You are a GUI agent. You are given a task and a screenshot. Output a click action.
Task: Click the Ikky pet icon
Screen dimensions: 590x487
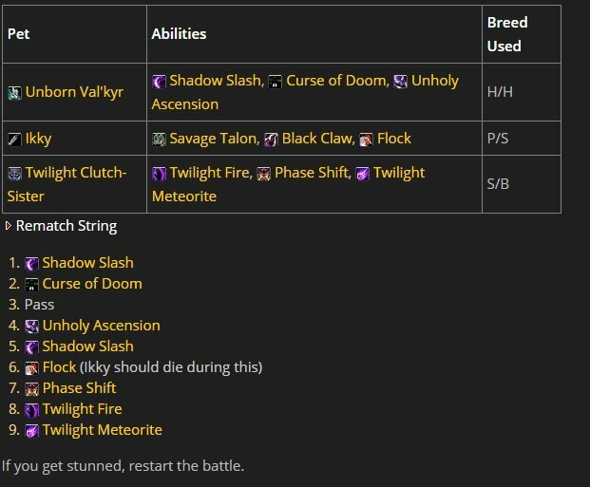[x=14, y=140]
